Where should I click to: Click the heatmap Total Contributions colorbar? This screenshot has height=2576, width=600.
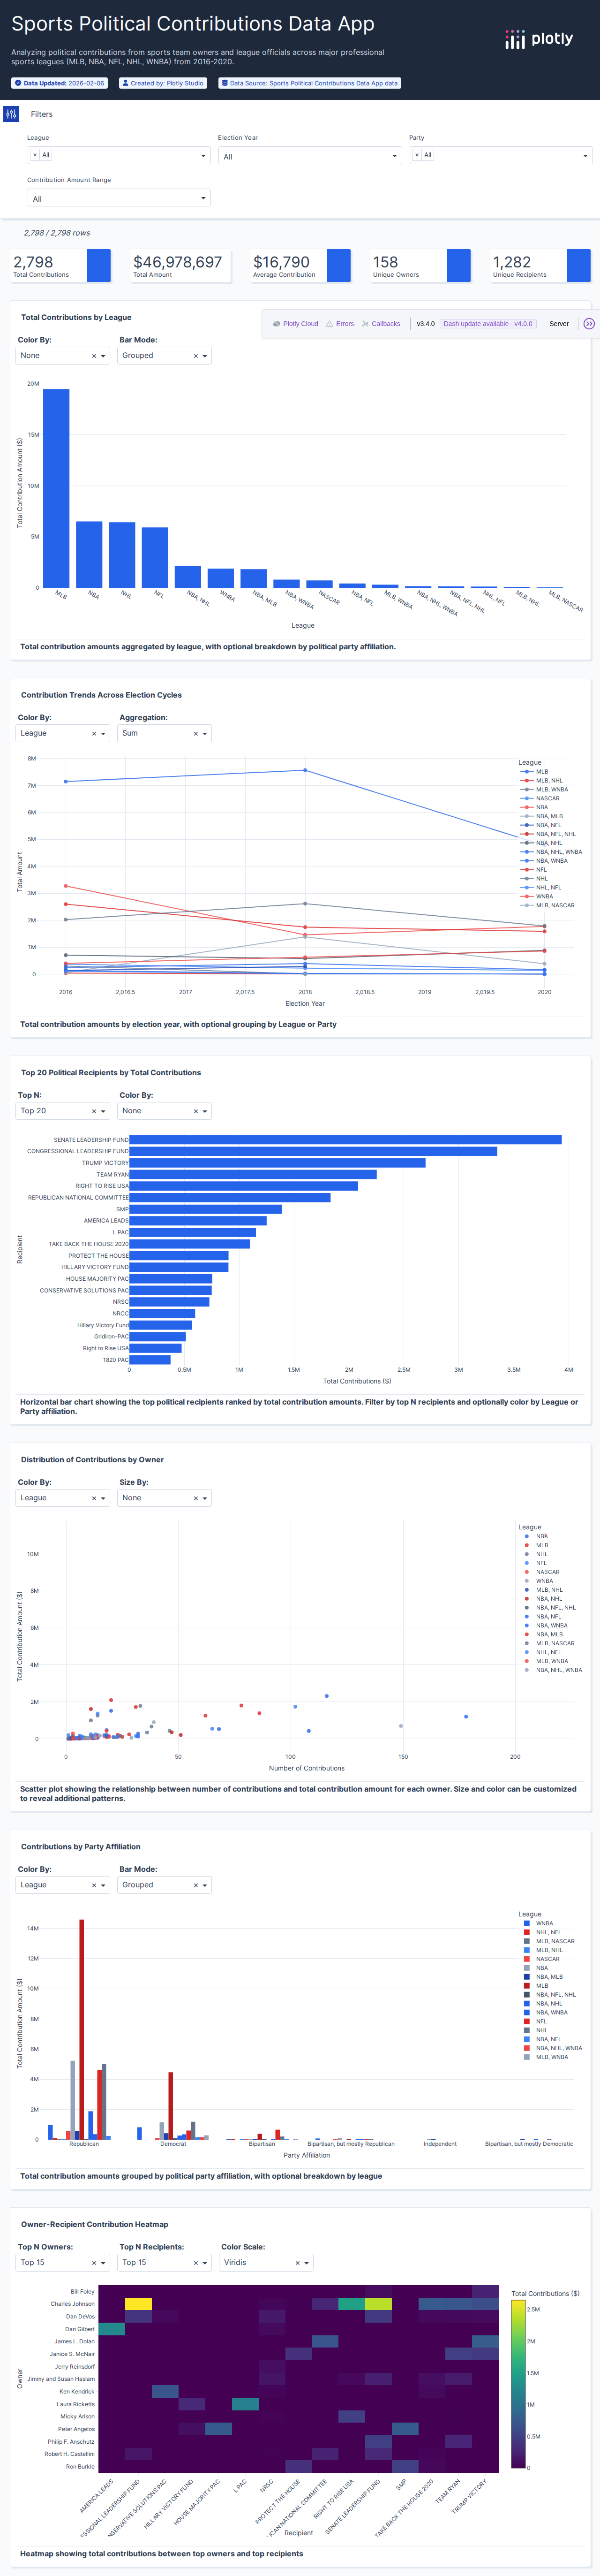tap(518, 2383)
